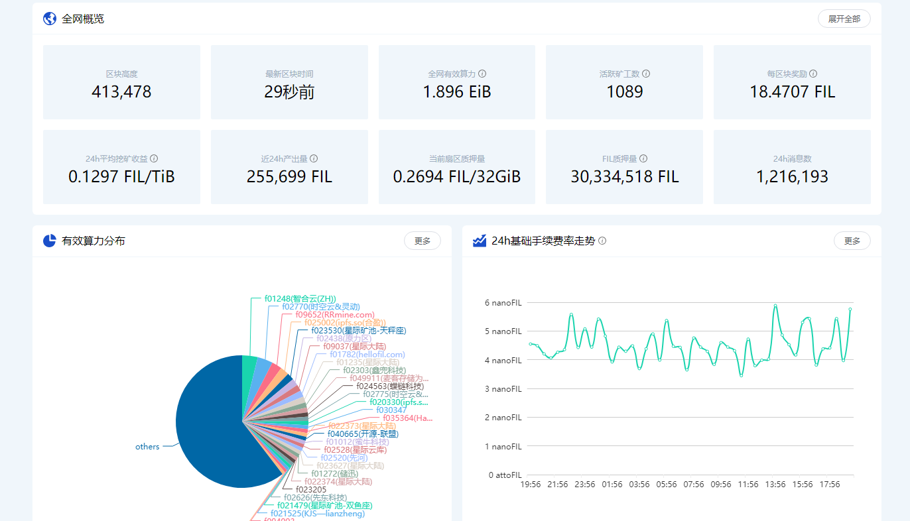The width and height of the screenshot is (910, 521).
Task: Open the info icon after 24h基础手续费率走势 title
Action: click(x=602, y=241)
